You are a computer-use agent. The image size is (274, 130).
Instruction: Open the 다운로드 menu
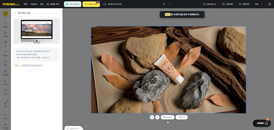(33, 4)
